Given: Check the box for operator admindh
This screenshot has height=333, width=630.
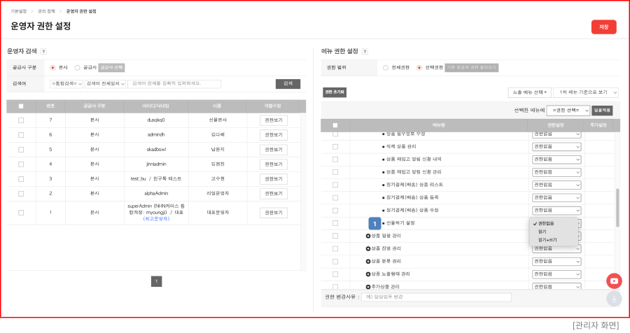Looking at the screenshot, I should pyautogui.click(x=21, y=134).
